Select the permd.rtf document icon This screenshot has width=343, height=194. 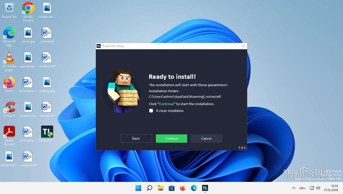tap(47, 36)
